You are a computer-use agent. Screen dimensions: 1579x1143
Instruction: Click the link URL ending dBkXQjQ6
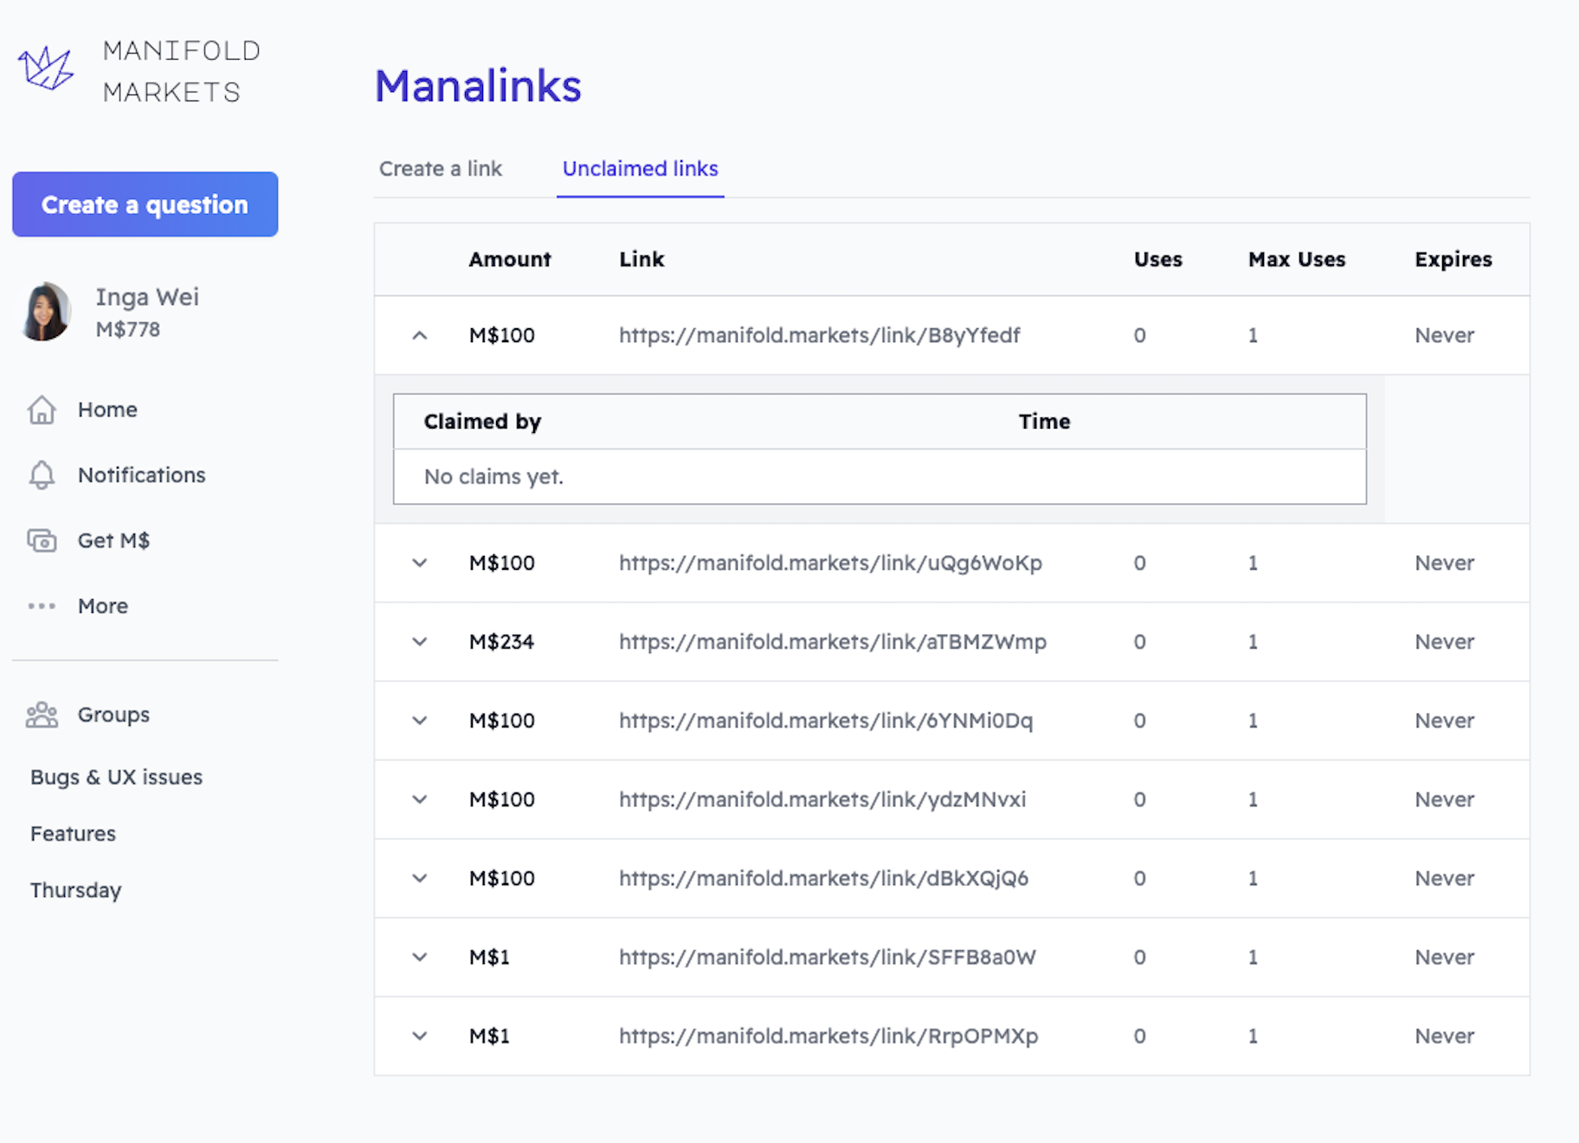823,878
